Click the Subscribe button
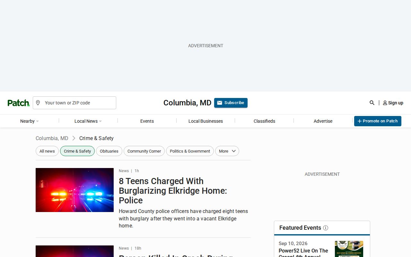The width and height of the screenshot is (411, 257). [231, 103]
